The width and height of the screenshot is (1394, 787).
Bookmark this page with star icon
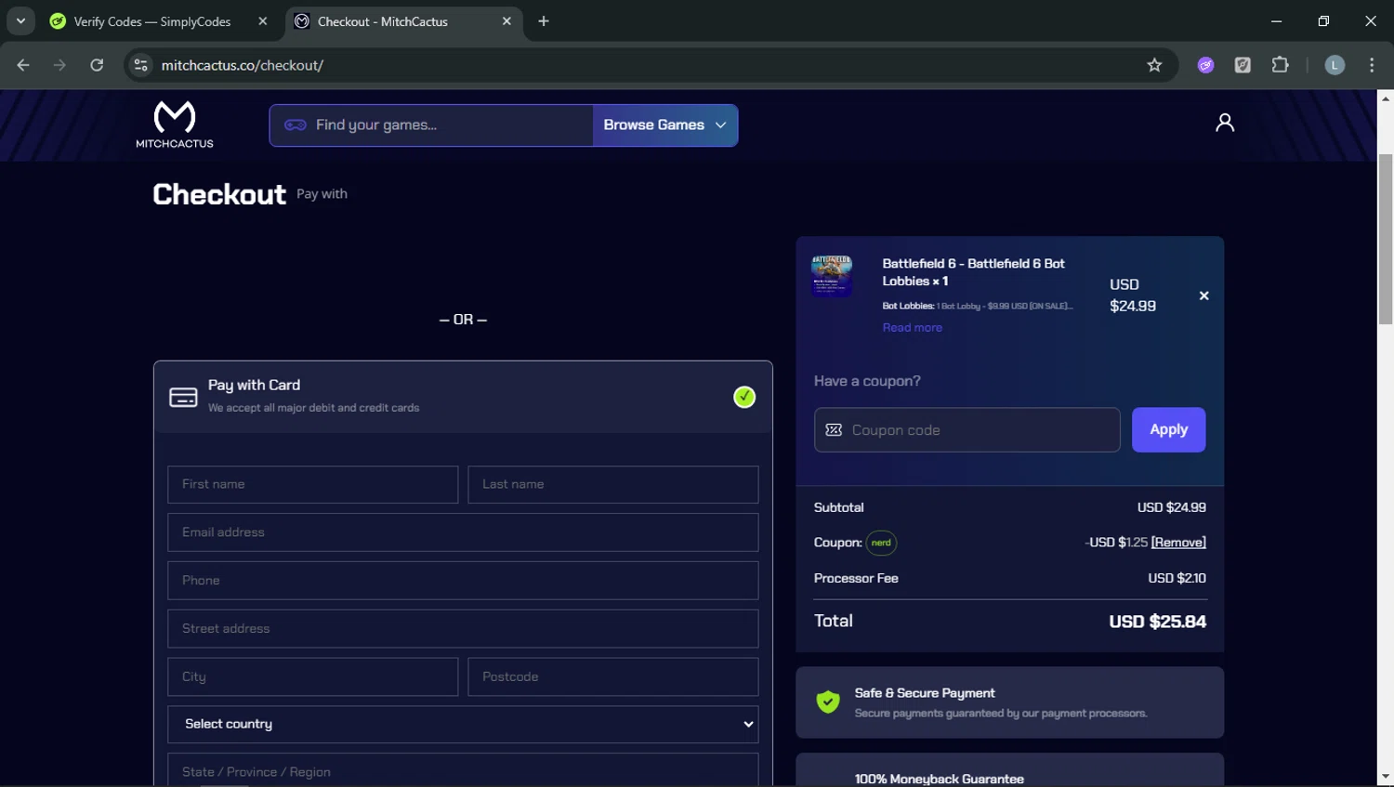coord(1154,65)
